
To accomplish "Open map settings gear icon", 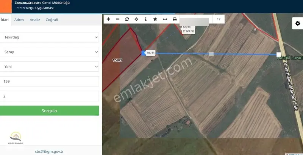I will (x=298, y=23).
